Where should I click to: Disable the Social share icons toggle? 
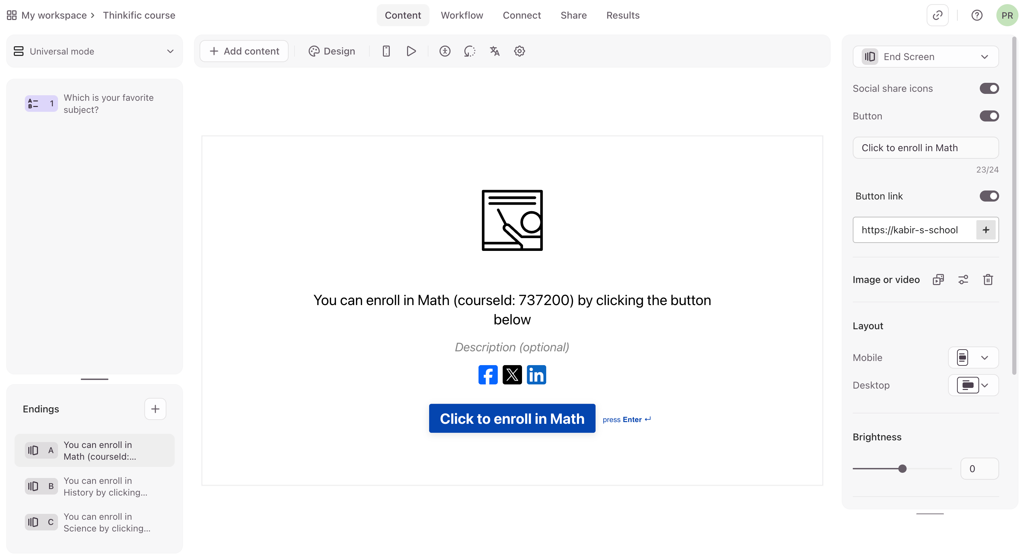[989, 89]
